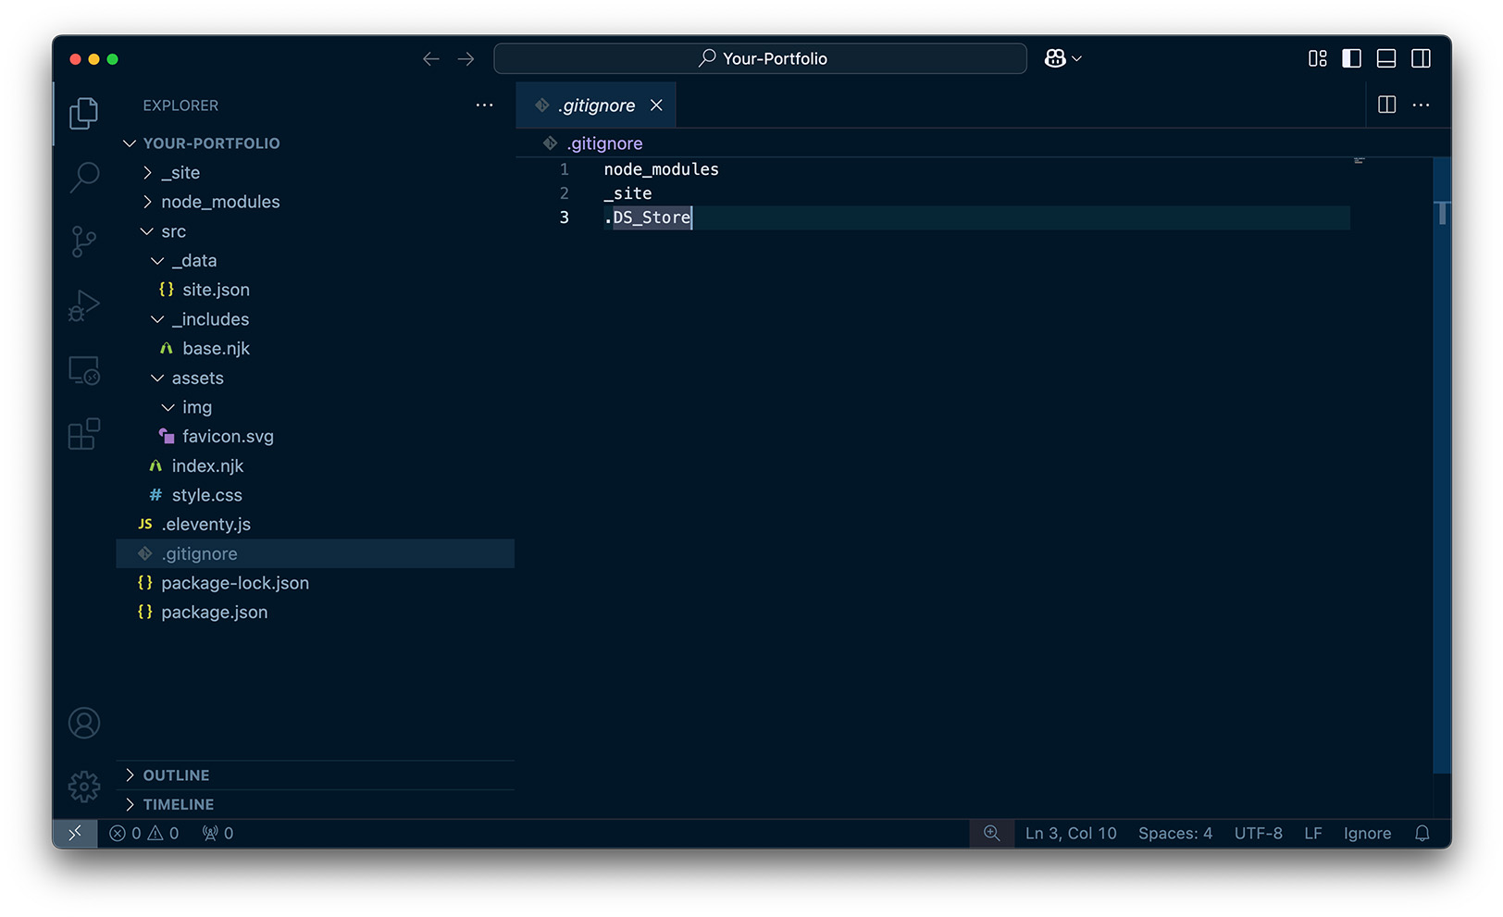Open package-lock.json file
Screen dimensions: 1503x917
[x=315, y=583]
